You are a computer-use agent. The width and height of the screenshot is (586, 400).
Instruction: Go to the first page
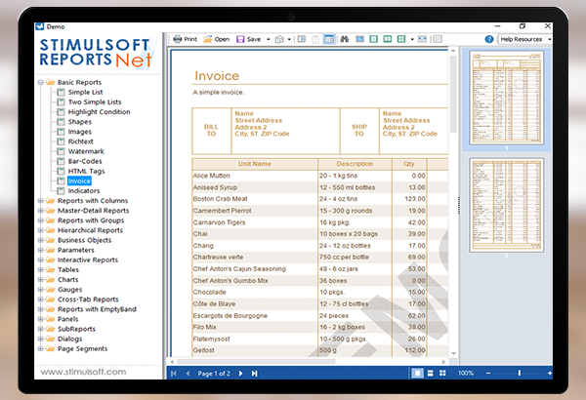pos(174,373)
